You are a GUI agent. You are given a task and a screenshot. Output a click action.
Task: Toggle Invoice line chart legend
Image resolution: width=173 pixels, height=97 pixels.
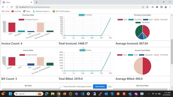tap(85, 50)
